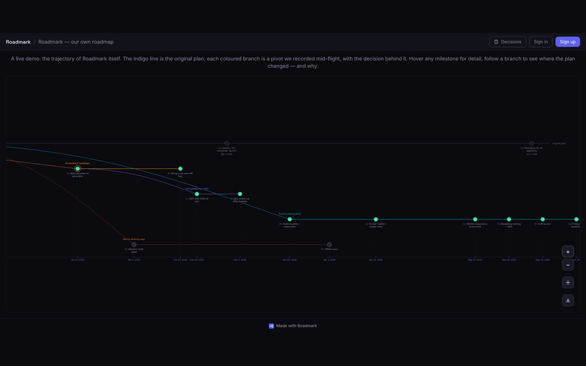Click the Mobile-responsive board view milestone
Screen dimensions: 586x366
point(475,219)
